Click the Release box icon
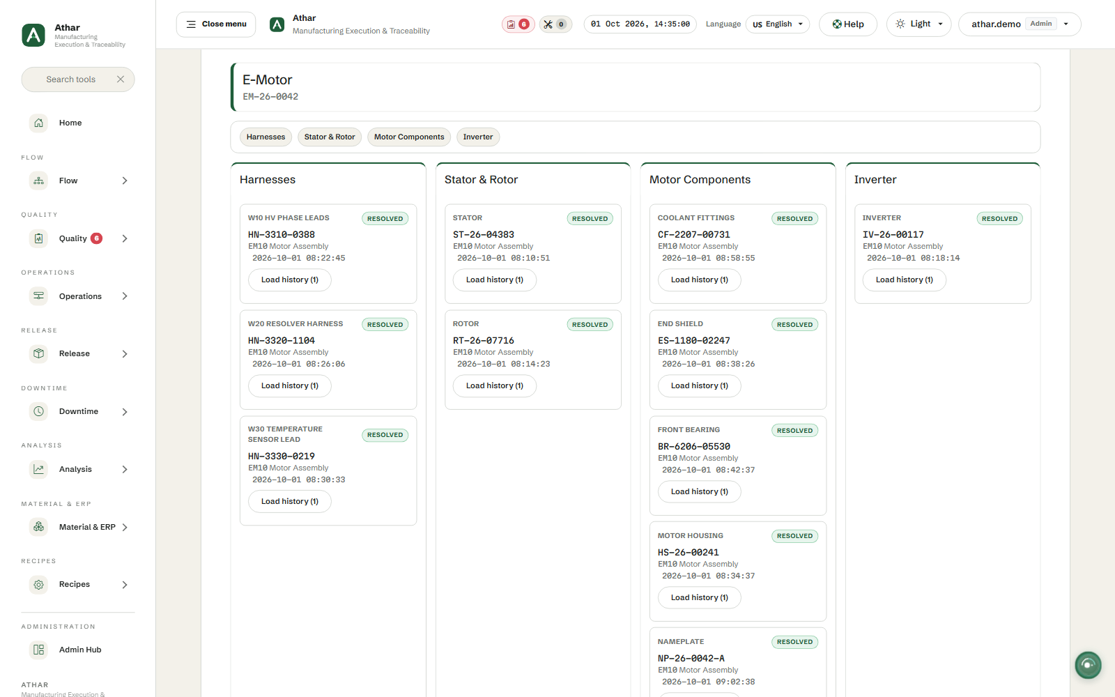The image size is (1115, 697). tap(39, 353)
